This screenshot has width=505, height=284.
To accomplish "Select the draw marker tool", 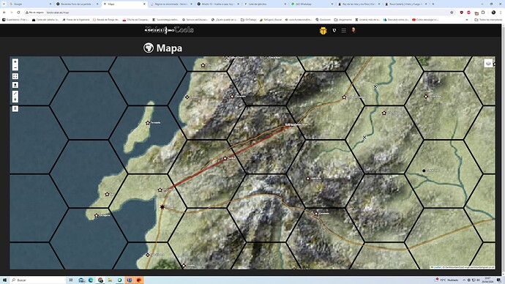I will coord(15,100).
